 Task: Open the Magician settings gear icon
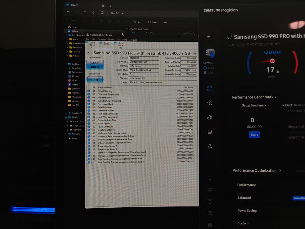pyautogui.click(x=210, y=225)
